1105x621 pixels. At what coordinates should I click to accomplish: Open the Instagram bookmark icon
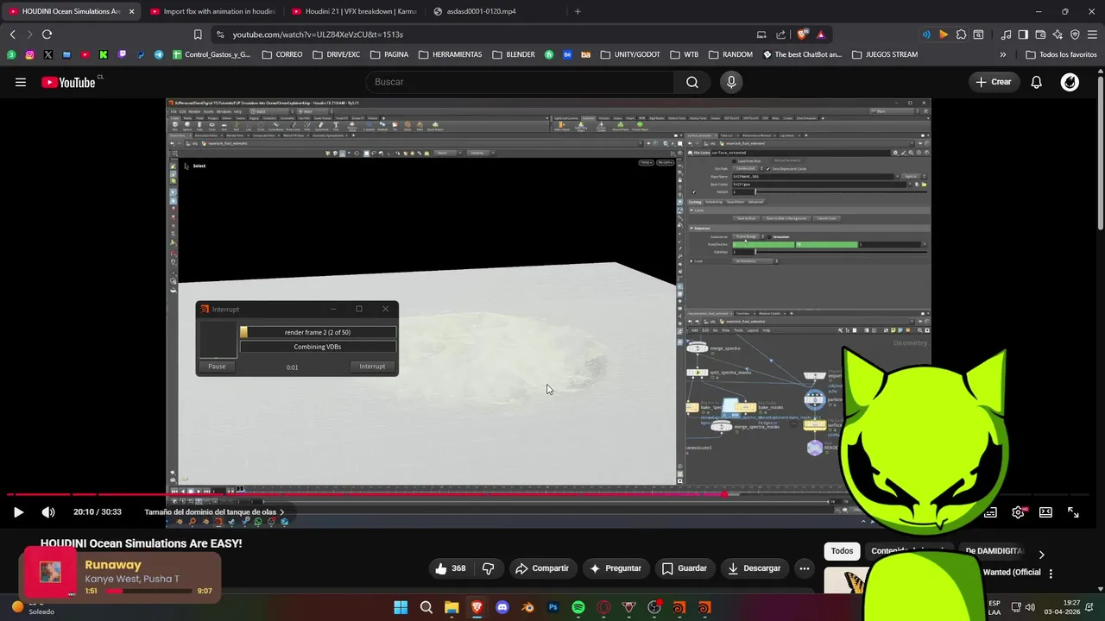[29, 54]
